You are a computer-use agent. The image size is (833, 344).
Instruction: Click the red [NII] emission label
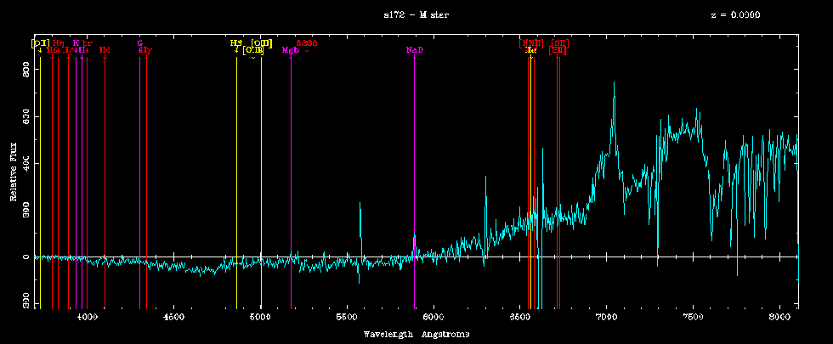530,42
